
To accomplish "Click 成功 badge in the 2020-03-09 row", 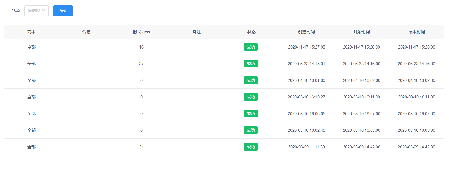I will (251, 147).
